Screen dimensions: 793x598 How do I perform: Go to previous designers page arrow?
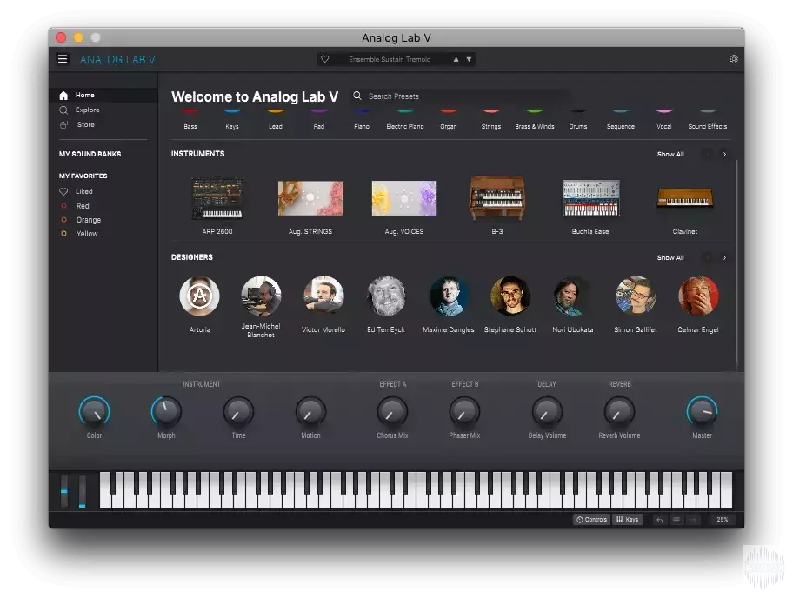[708, 258]
